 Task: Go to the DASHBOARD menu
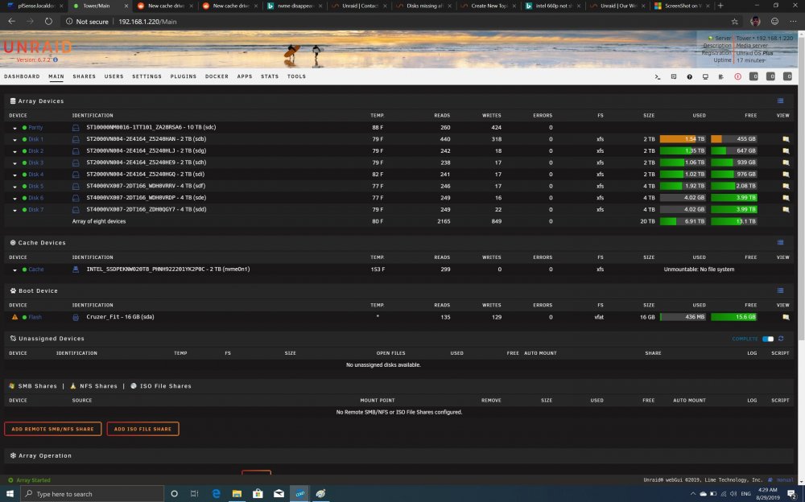22,76
